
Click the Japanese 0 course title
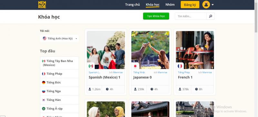tap(143, 77)
